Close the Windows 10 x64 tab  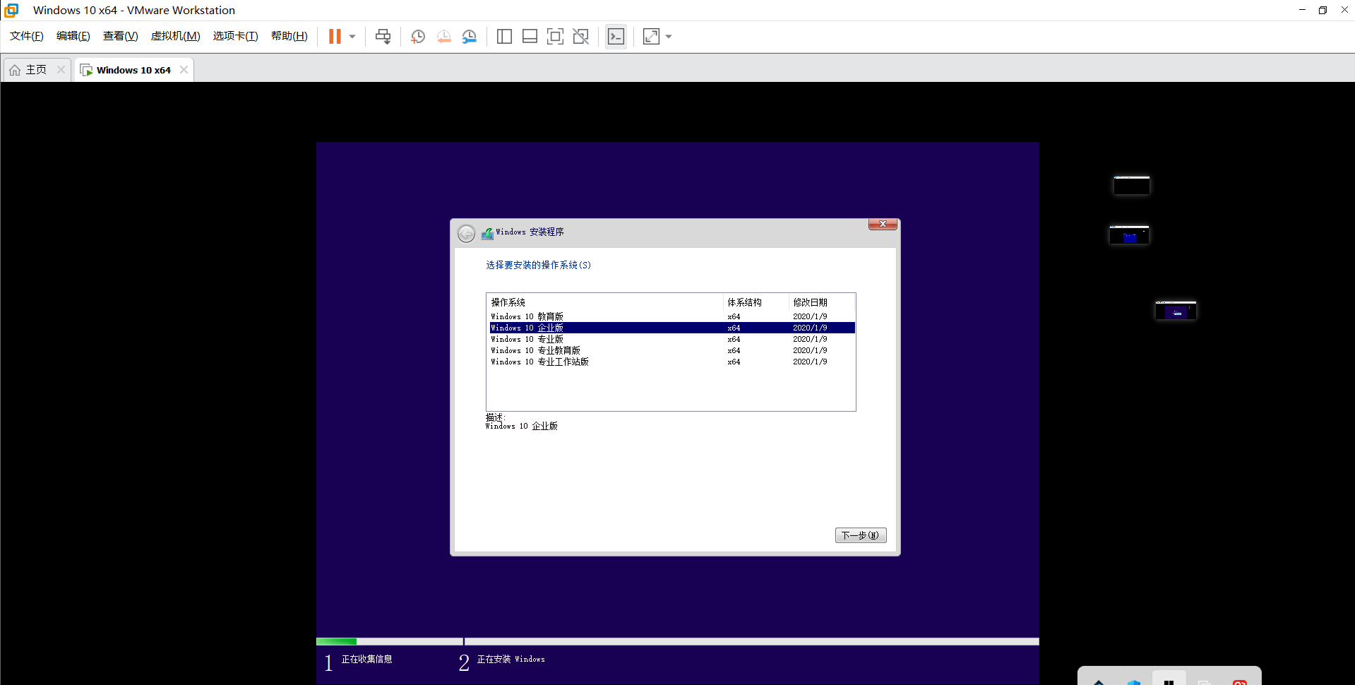tap(184, 70)
